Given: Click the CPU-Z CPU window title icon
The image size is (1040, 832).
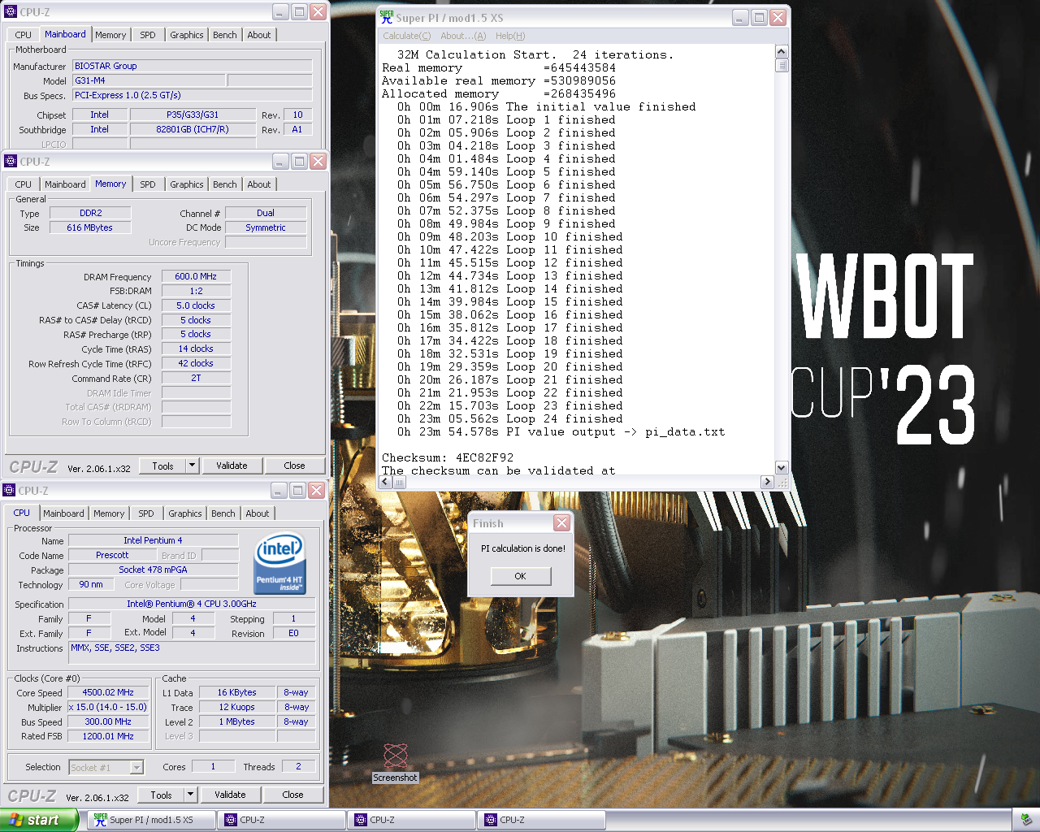Looking at the screenshot, I should 9,490.
